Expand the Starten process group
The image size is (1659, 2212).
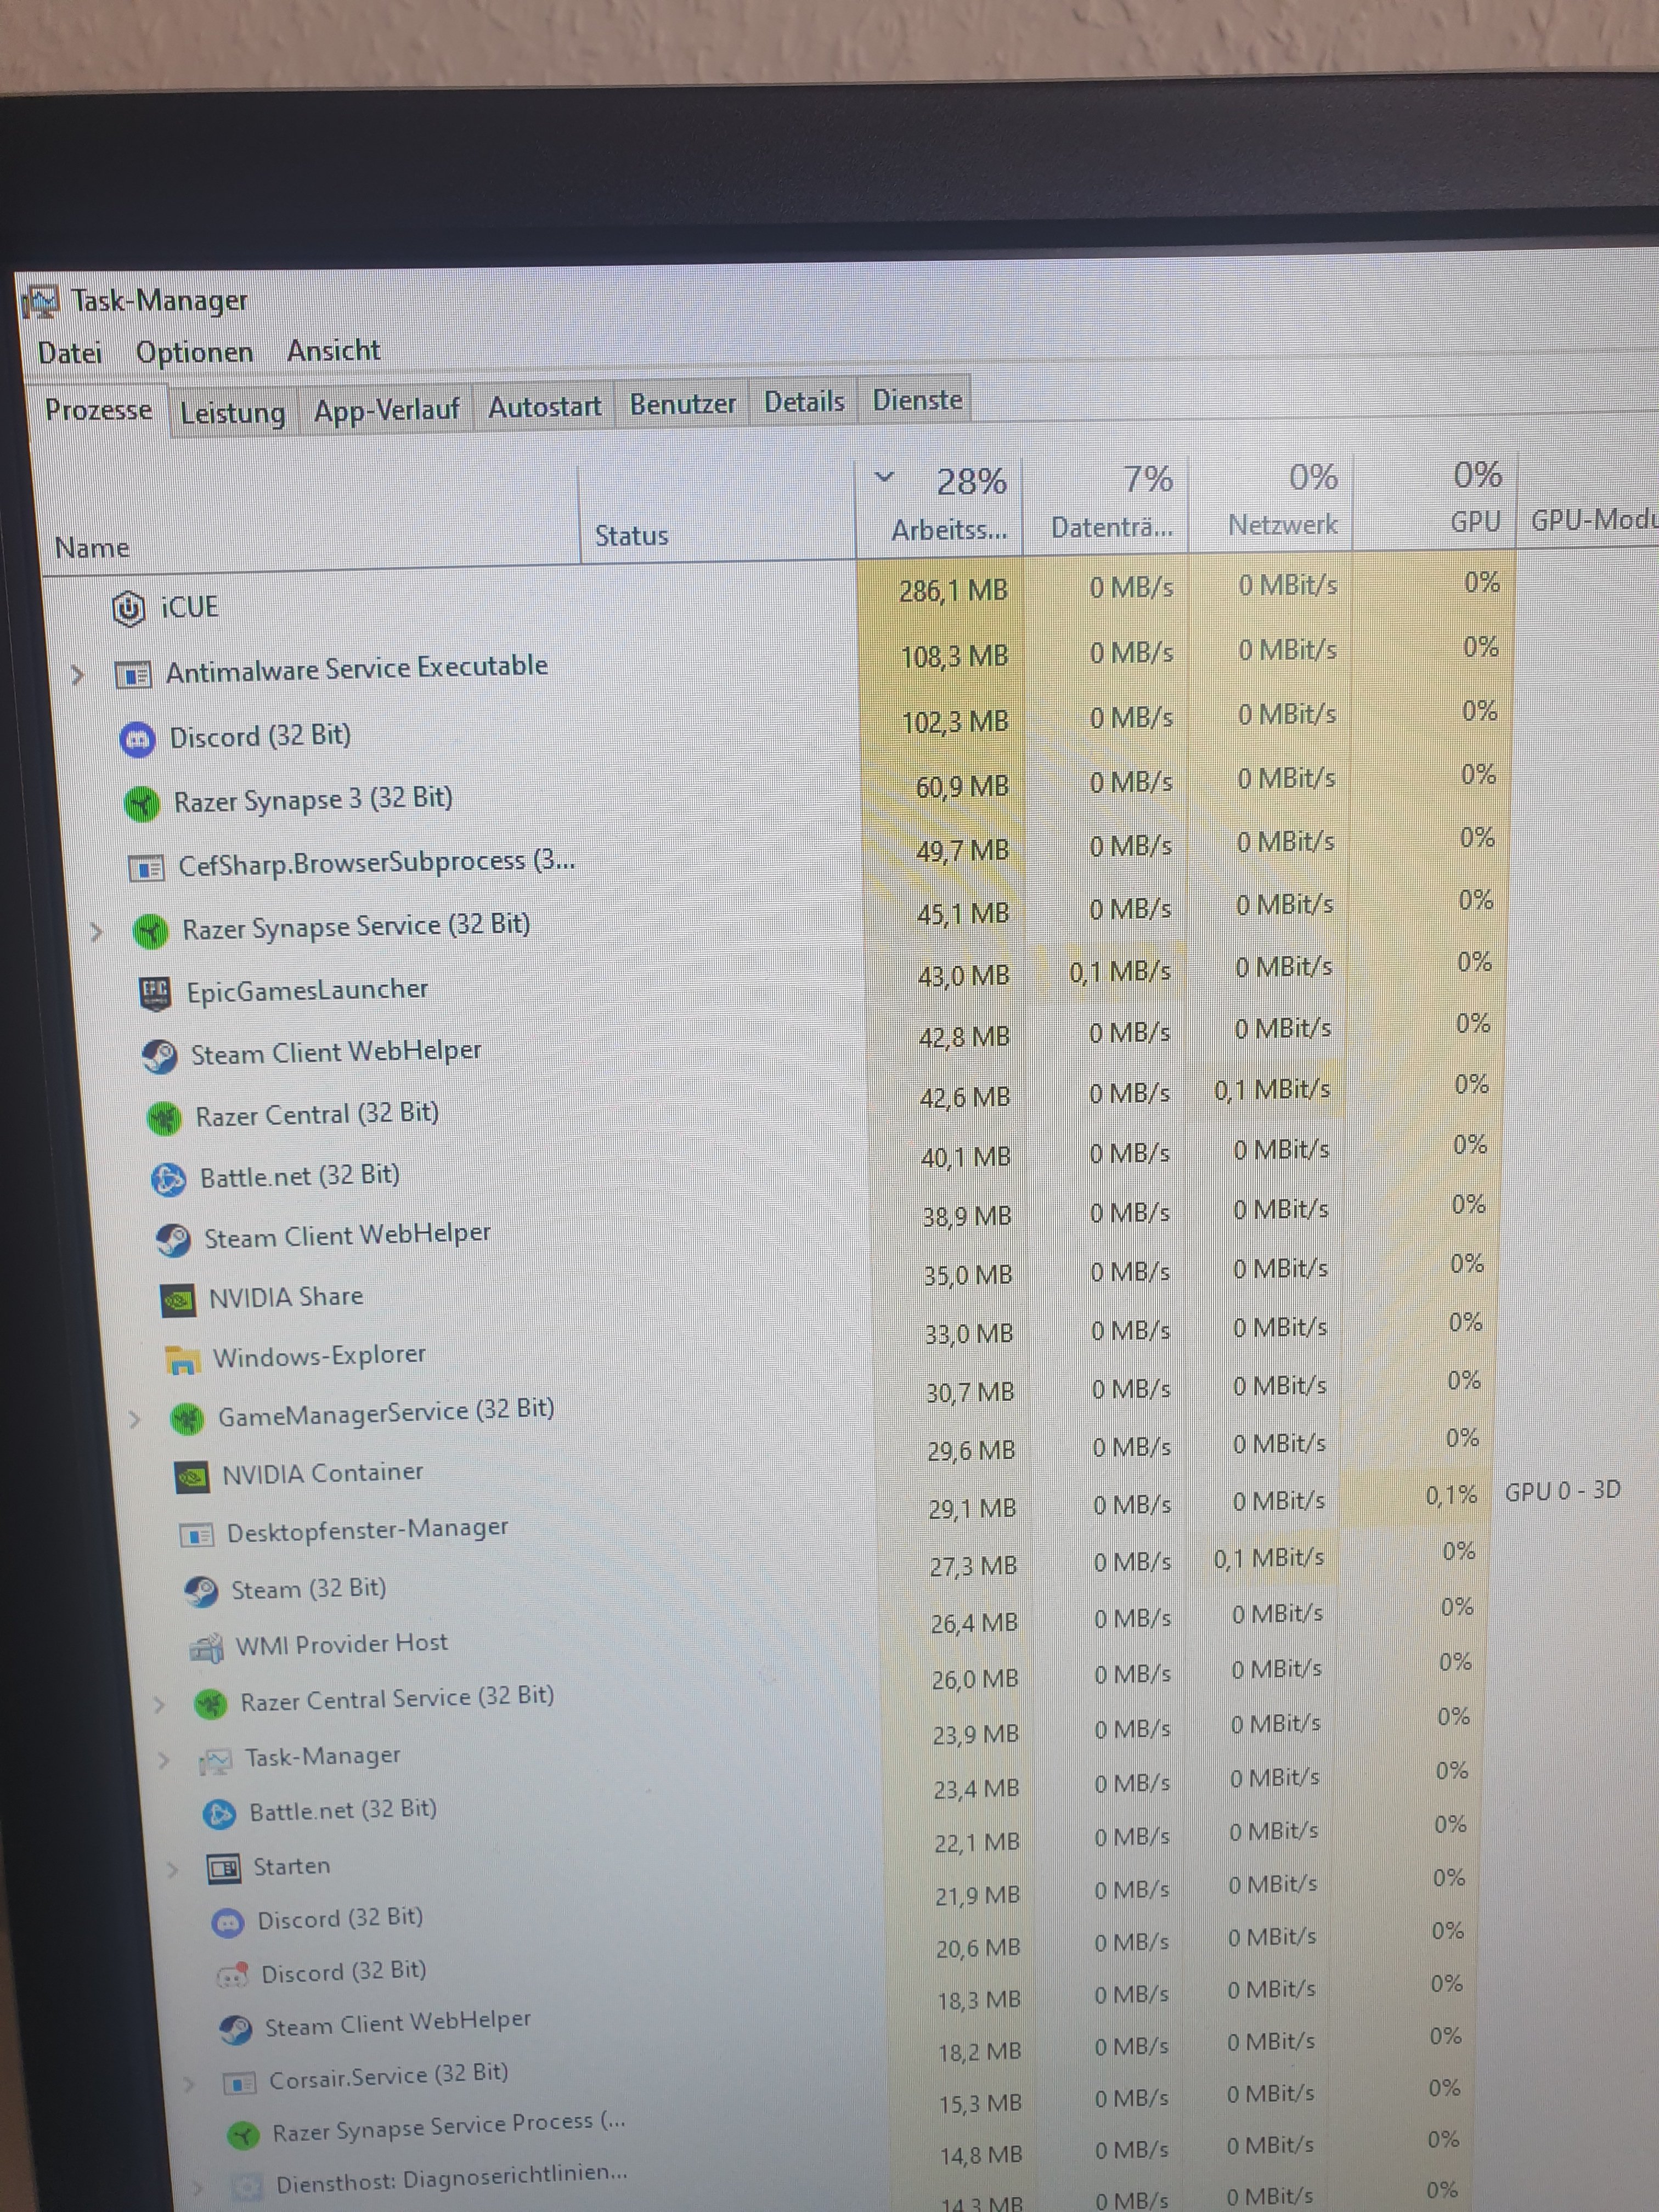173,1869
